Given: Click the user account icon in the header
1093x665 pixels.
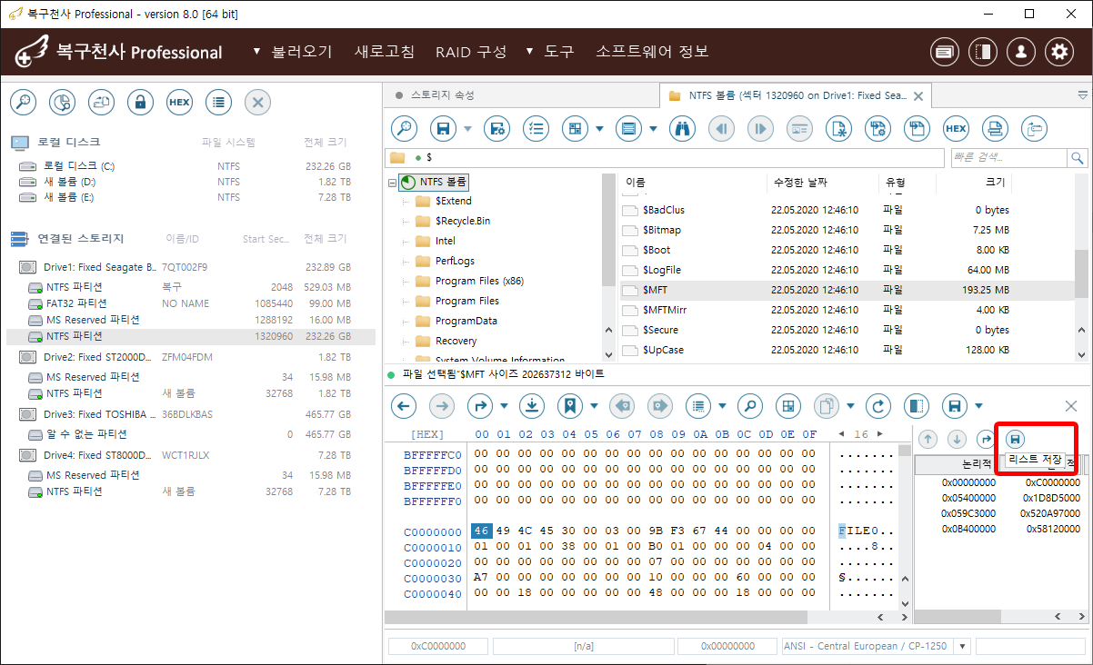Looking at the screenshot, I should click(1021, 52).
